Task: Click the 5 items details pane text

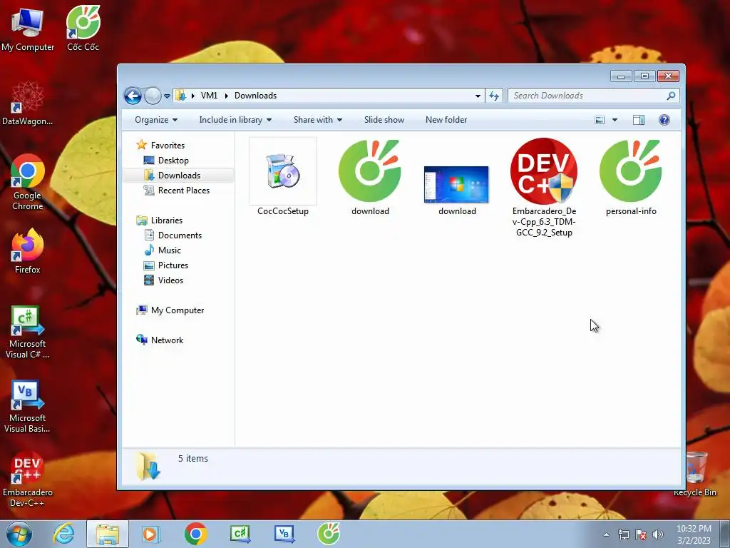Action: tap(192, 459)
